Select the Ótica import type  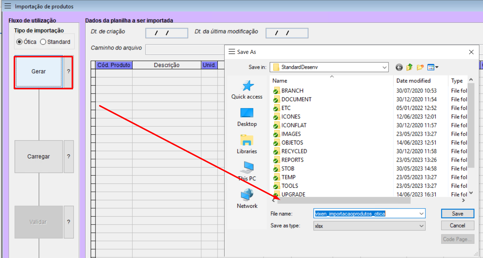[27, 42]
